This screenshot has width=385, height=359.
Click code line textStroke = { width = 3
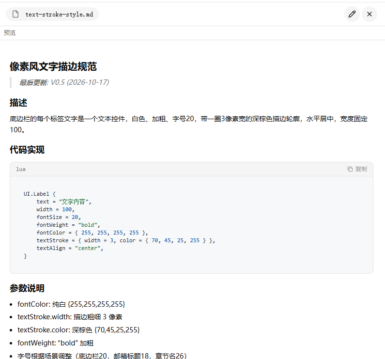126,240
